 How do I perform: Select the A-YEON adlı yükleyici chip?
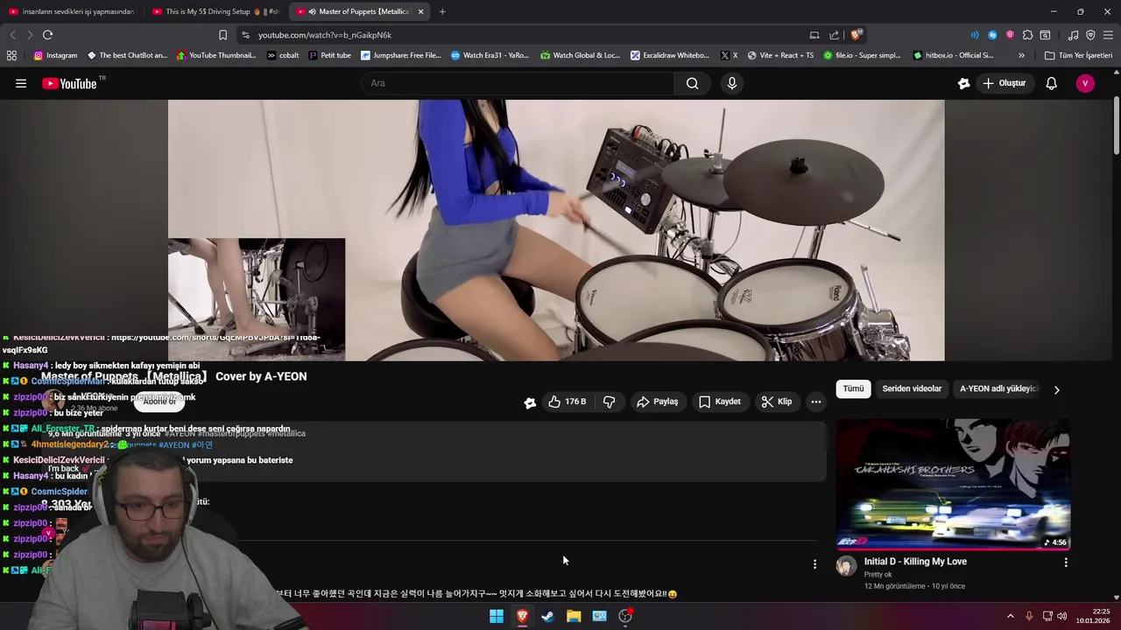[x=998, y=388]
